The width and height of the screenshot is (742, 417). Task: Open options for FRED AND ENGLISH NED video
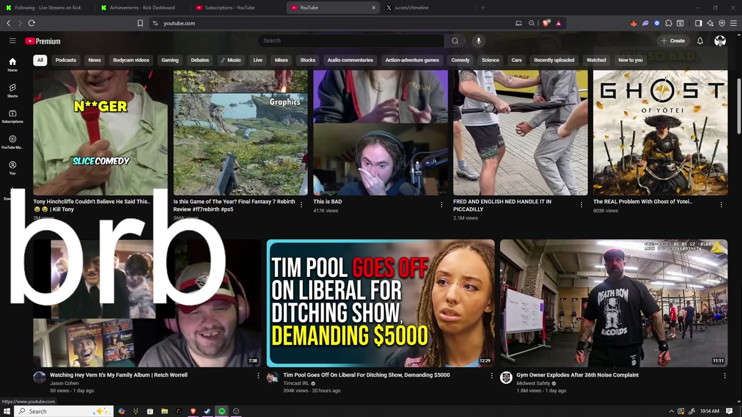click(x=581, y=204)
